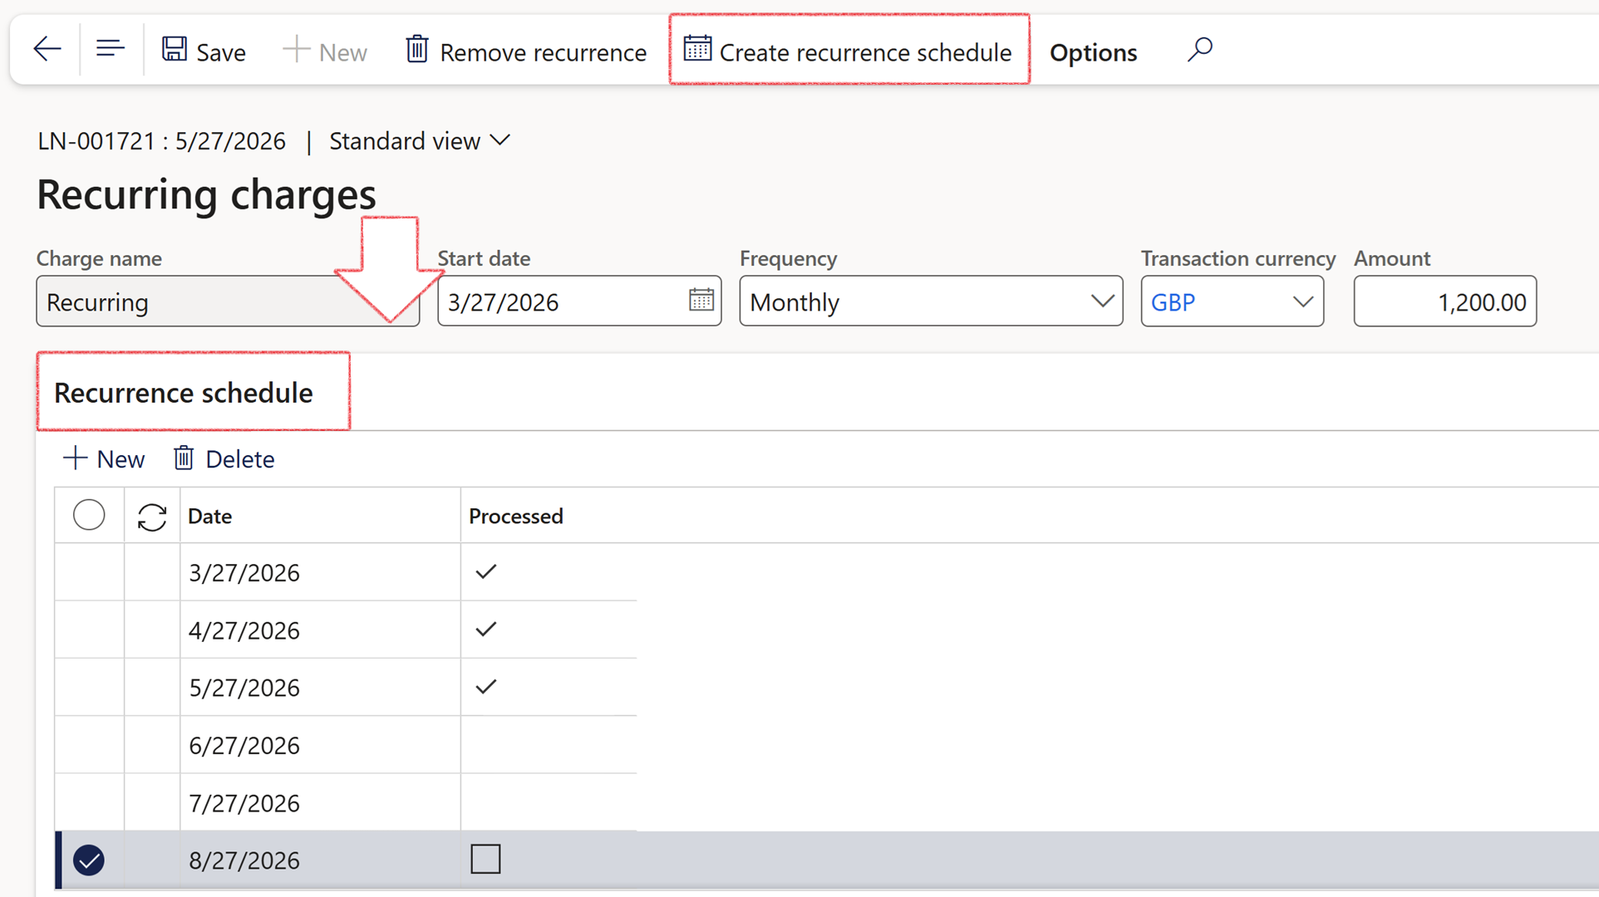Uncheck the selected 8/27/2026 row

pyautogui.click(x=89, y=860)
